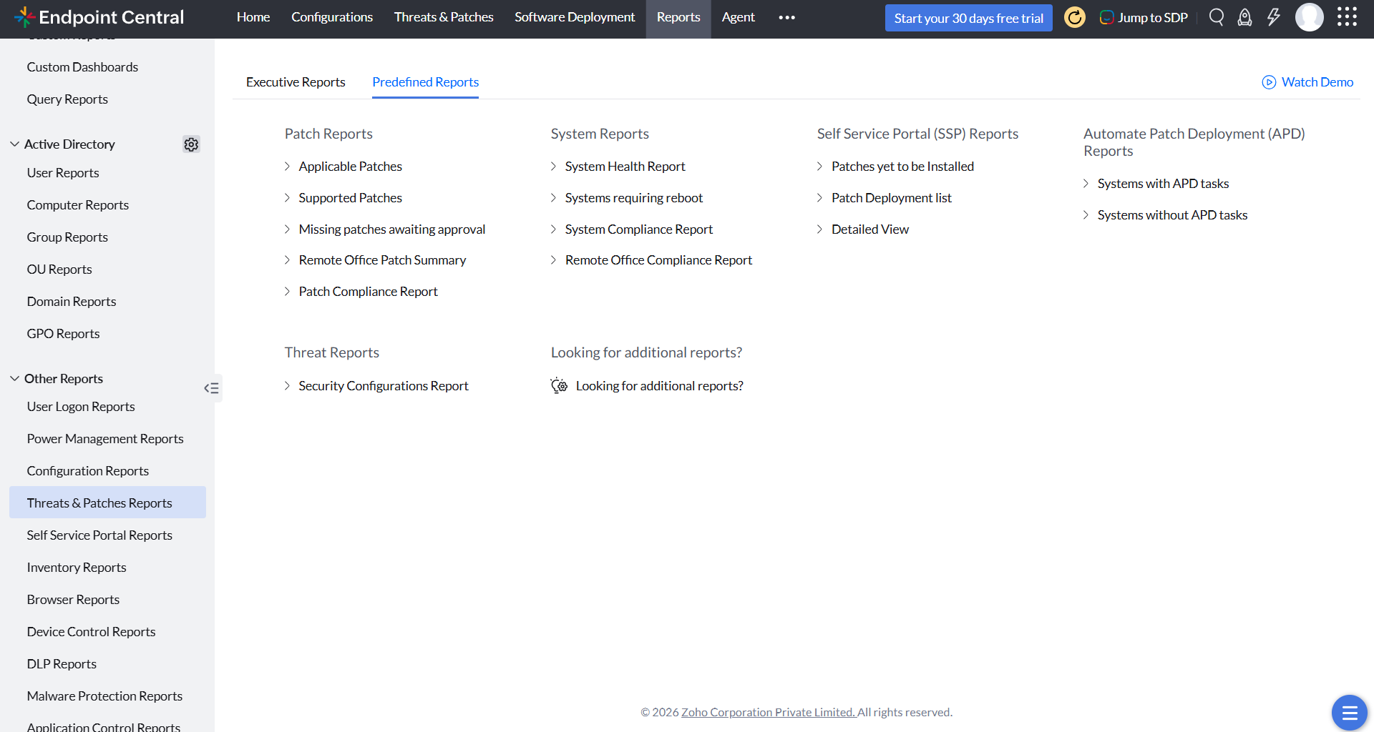Click the blue floating menu button
This screenshot has width=1374, height=732.
(x=1349, y=712)
